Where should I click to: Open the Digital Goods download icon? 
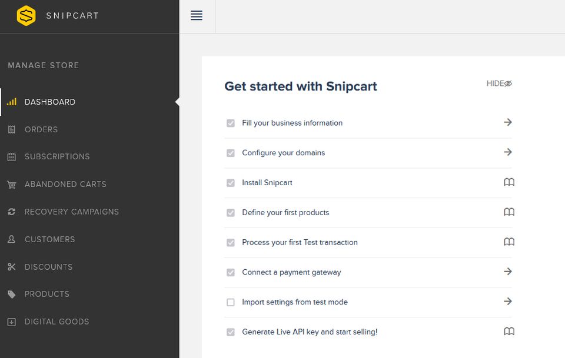[11, 322]
